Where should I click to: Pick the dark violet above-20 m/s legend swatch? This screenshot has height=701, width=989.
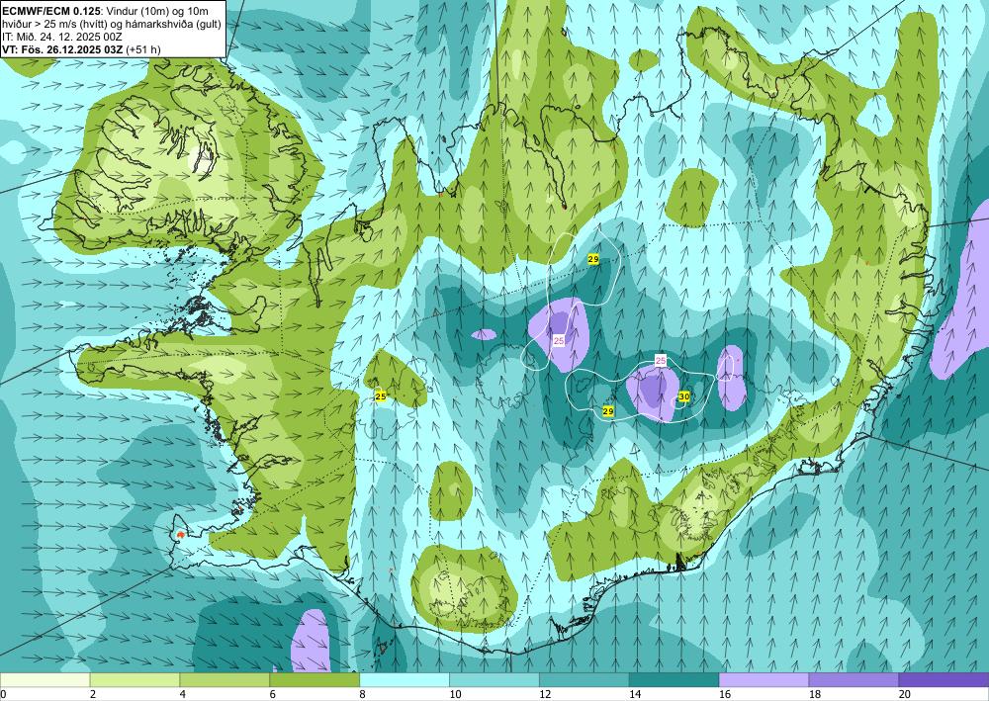pos(944,679)
